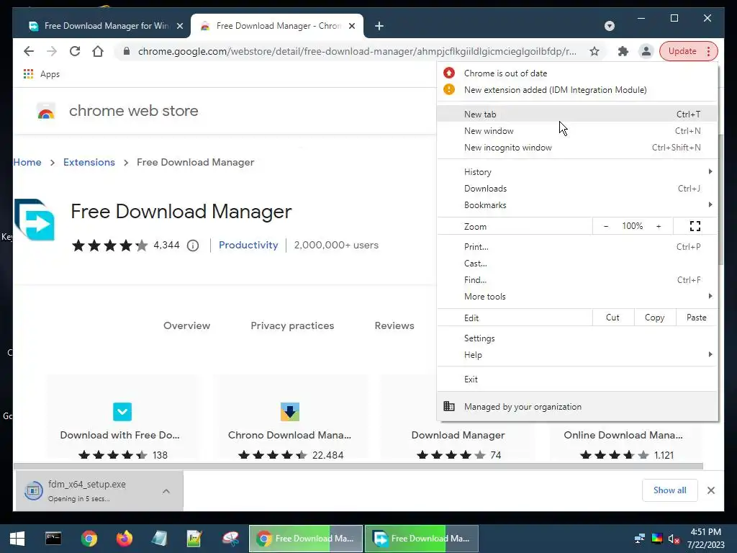Open the Extensions puzzle icon
Image resolution: width=737 pixels, height=553 pixels.
623,51
